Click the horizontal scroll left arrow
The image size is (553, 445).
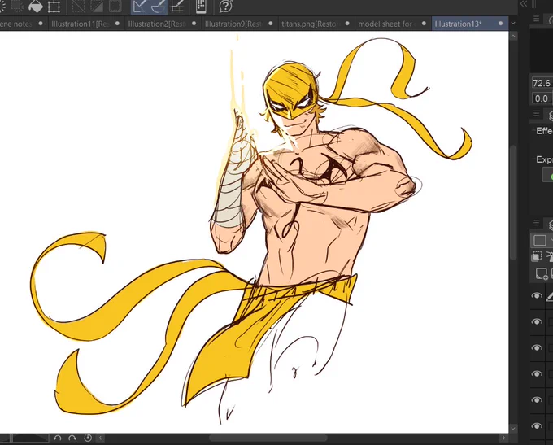click(100, 438)
